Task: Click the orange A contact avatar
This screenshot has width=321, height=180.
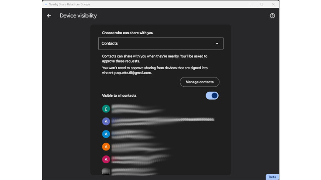Action: click(106, 146)
